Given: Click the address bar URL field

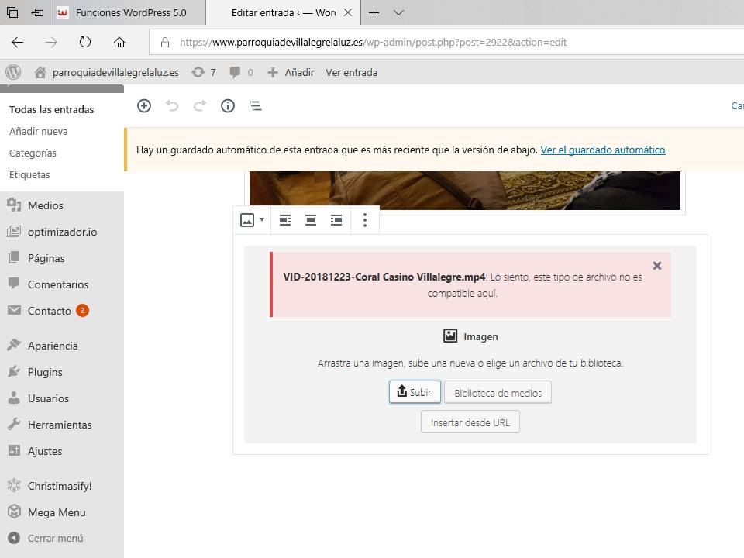Looking at the screenshot, I should (446, 42).
